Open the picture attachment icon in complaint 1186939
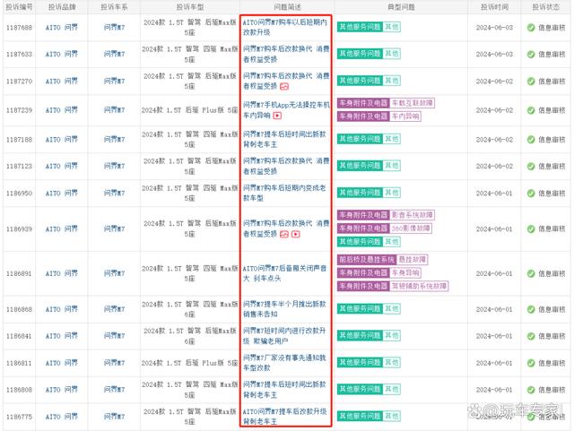 click(x=284, y=234)
